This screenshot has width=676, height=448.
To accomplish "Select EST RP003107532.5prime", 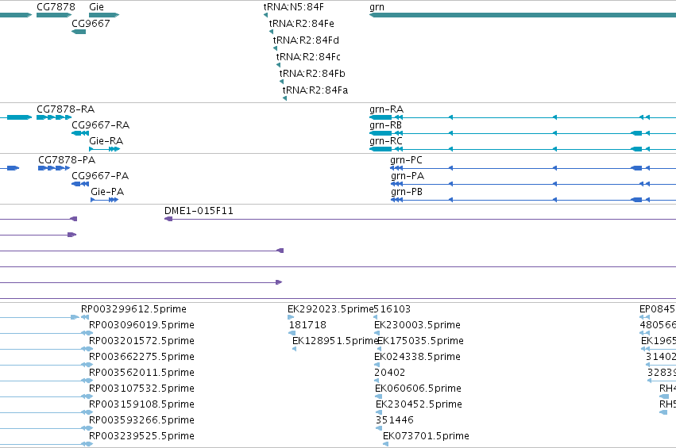I will (141, 389).
